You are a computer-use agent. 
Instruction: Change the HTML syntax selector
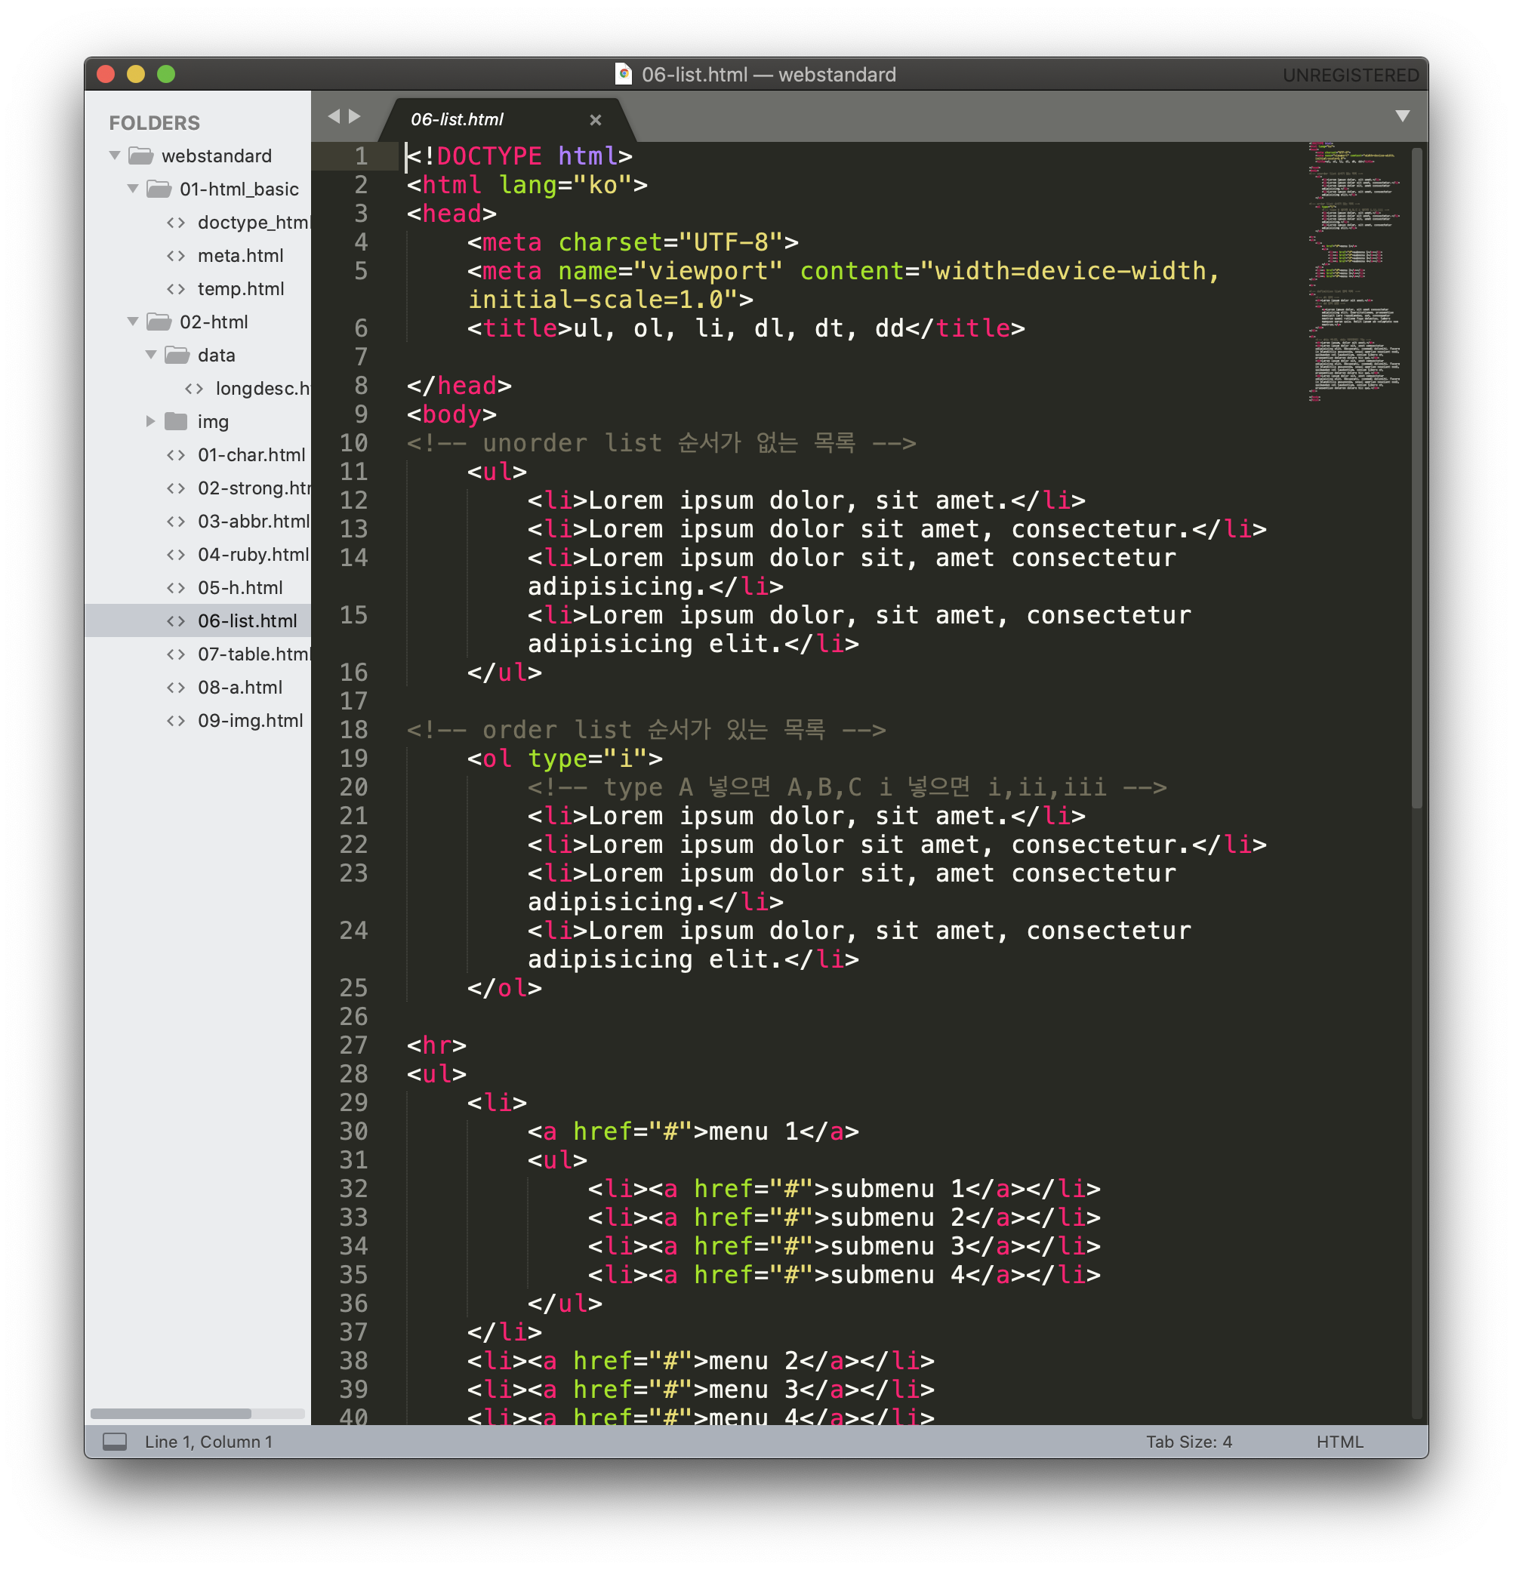(1339, 1442)
